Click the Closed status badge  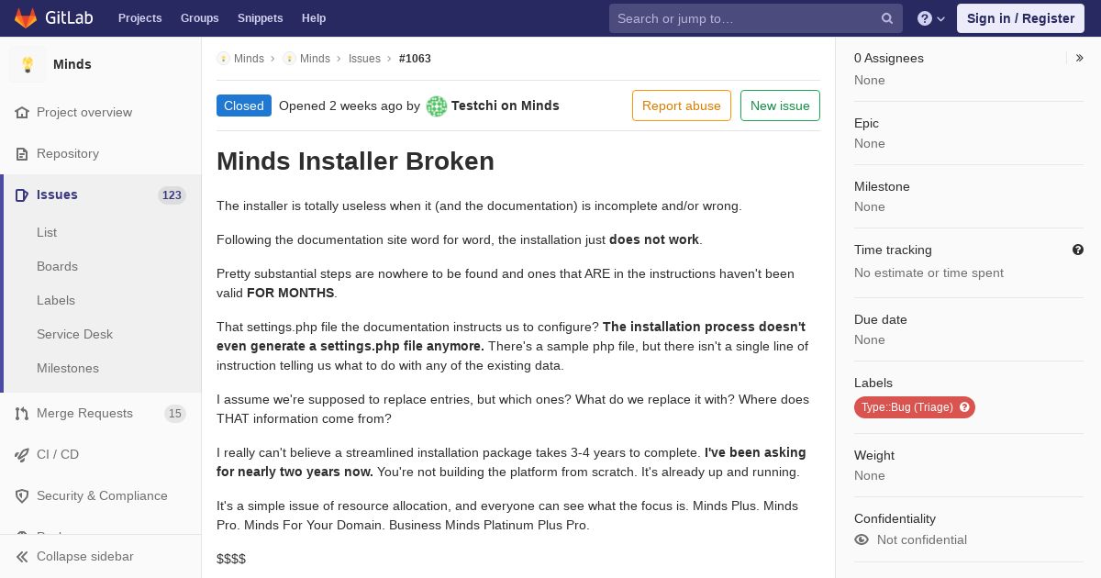(x=244, y=106)
